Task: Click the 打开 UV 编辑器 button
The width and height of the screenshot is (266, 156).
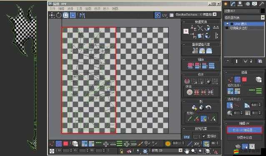Action: click(x=244, y=130)
